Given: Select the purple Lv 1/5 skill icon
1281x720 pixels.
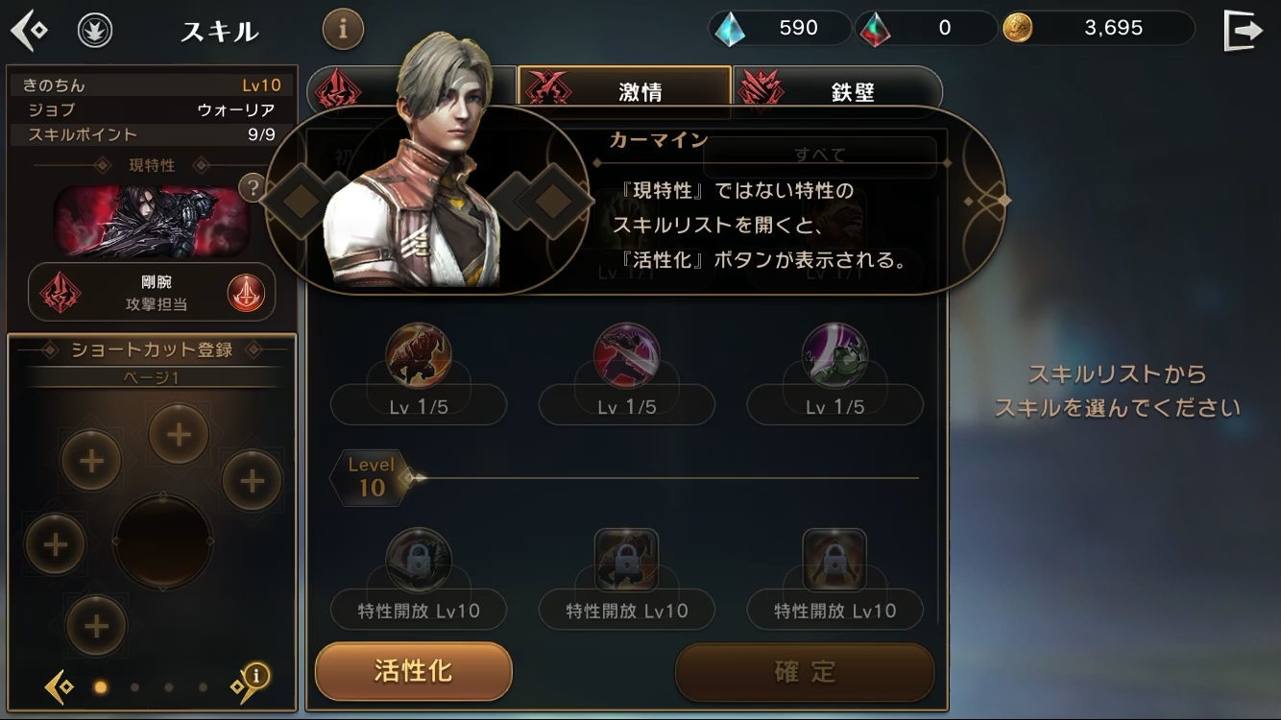Looking at the screenshot, I should pos(835,355).
